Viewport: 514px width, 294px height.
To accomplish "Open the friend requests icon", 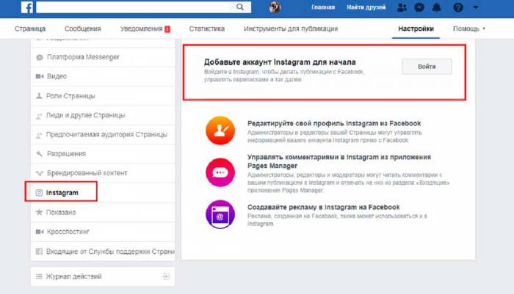I will (401, 7).
